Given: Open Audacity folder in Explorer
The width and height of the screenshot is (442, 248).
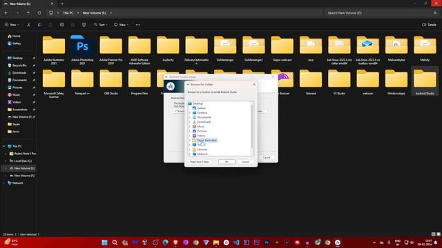Looking at the screenshot, I should point(168,49).
